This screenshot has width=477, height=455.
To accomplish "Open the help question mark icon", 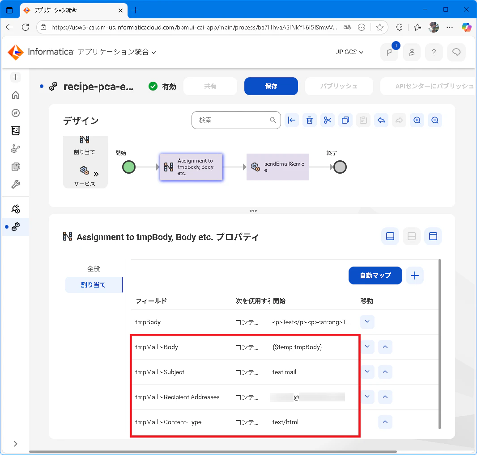I will point(434,52).
